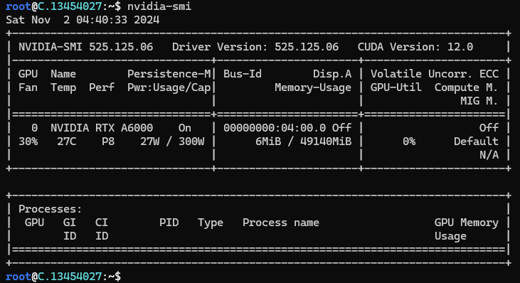The width and height of the screenshot is (520, 283).
Task: Click the Processes: header
Action: 50,209
